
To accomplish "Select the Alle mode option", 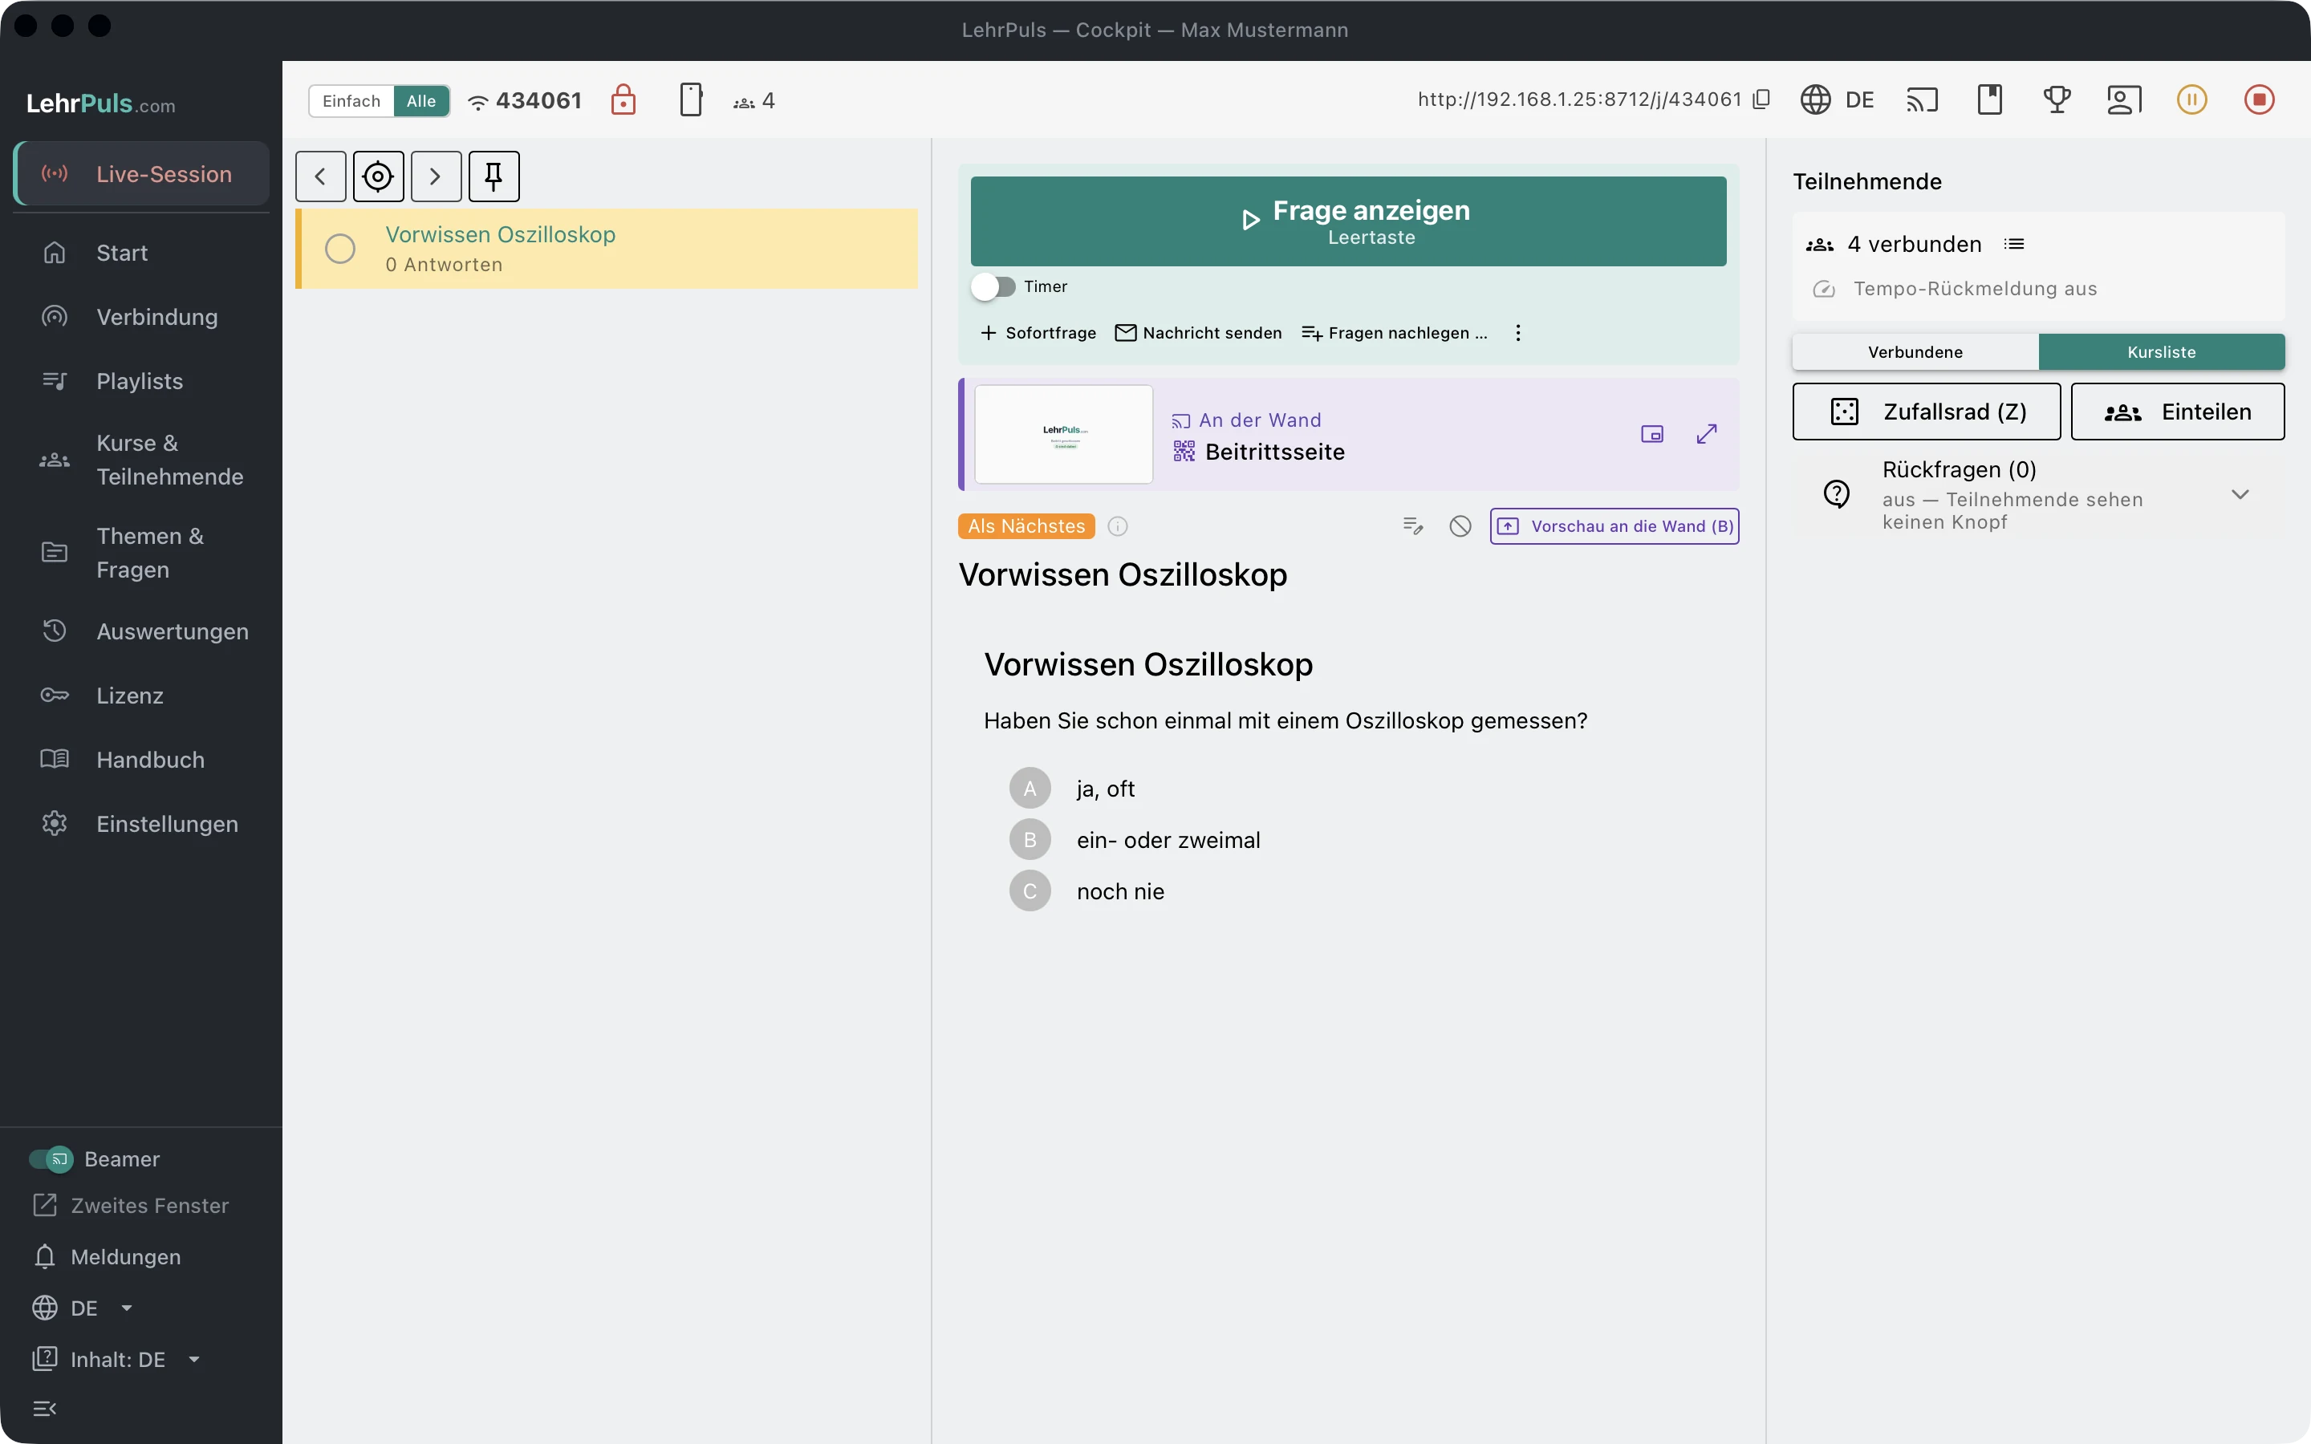I will point(421,101).
